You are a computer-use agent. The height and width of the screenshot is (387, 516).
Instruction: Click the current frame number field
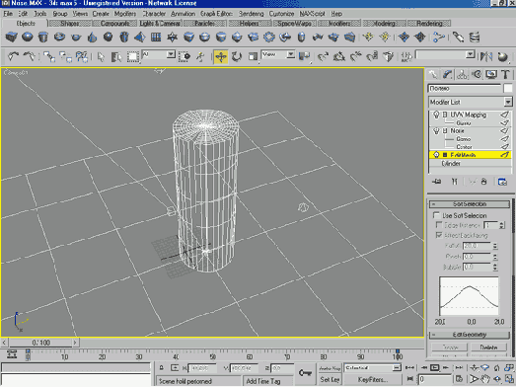click(435, 379)
